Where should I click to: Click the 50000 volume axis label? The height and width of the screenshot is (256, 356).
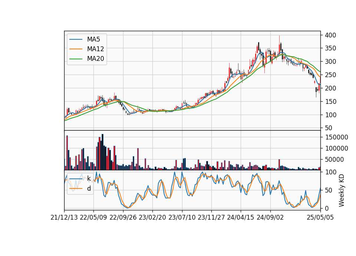334,160
